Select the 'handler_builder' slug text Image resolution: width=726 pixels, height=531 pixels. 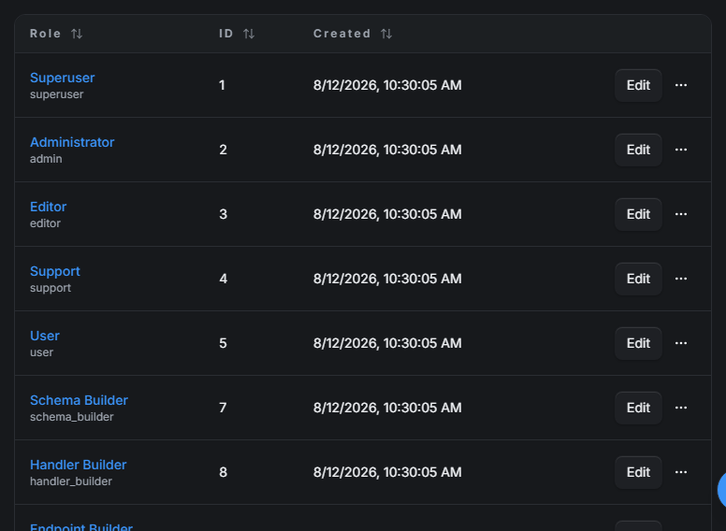click(71, 481)
